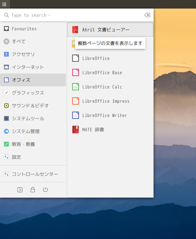Click the pink LibreOffice Base icon
196x239 pixels.
[x=76, y=72]
